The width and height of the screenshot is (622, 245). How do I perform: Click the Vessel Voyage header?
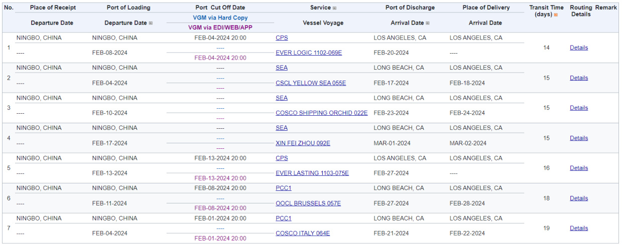pos(323,23)
